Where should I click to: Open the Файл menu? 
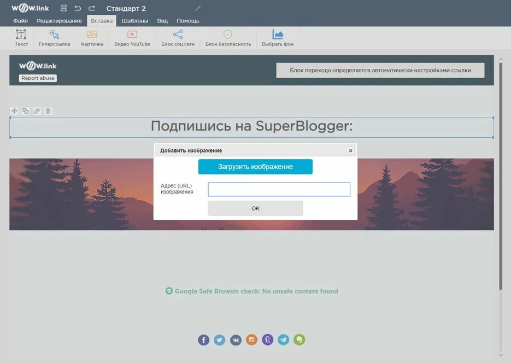[20, 20]
